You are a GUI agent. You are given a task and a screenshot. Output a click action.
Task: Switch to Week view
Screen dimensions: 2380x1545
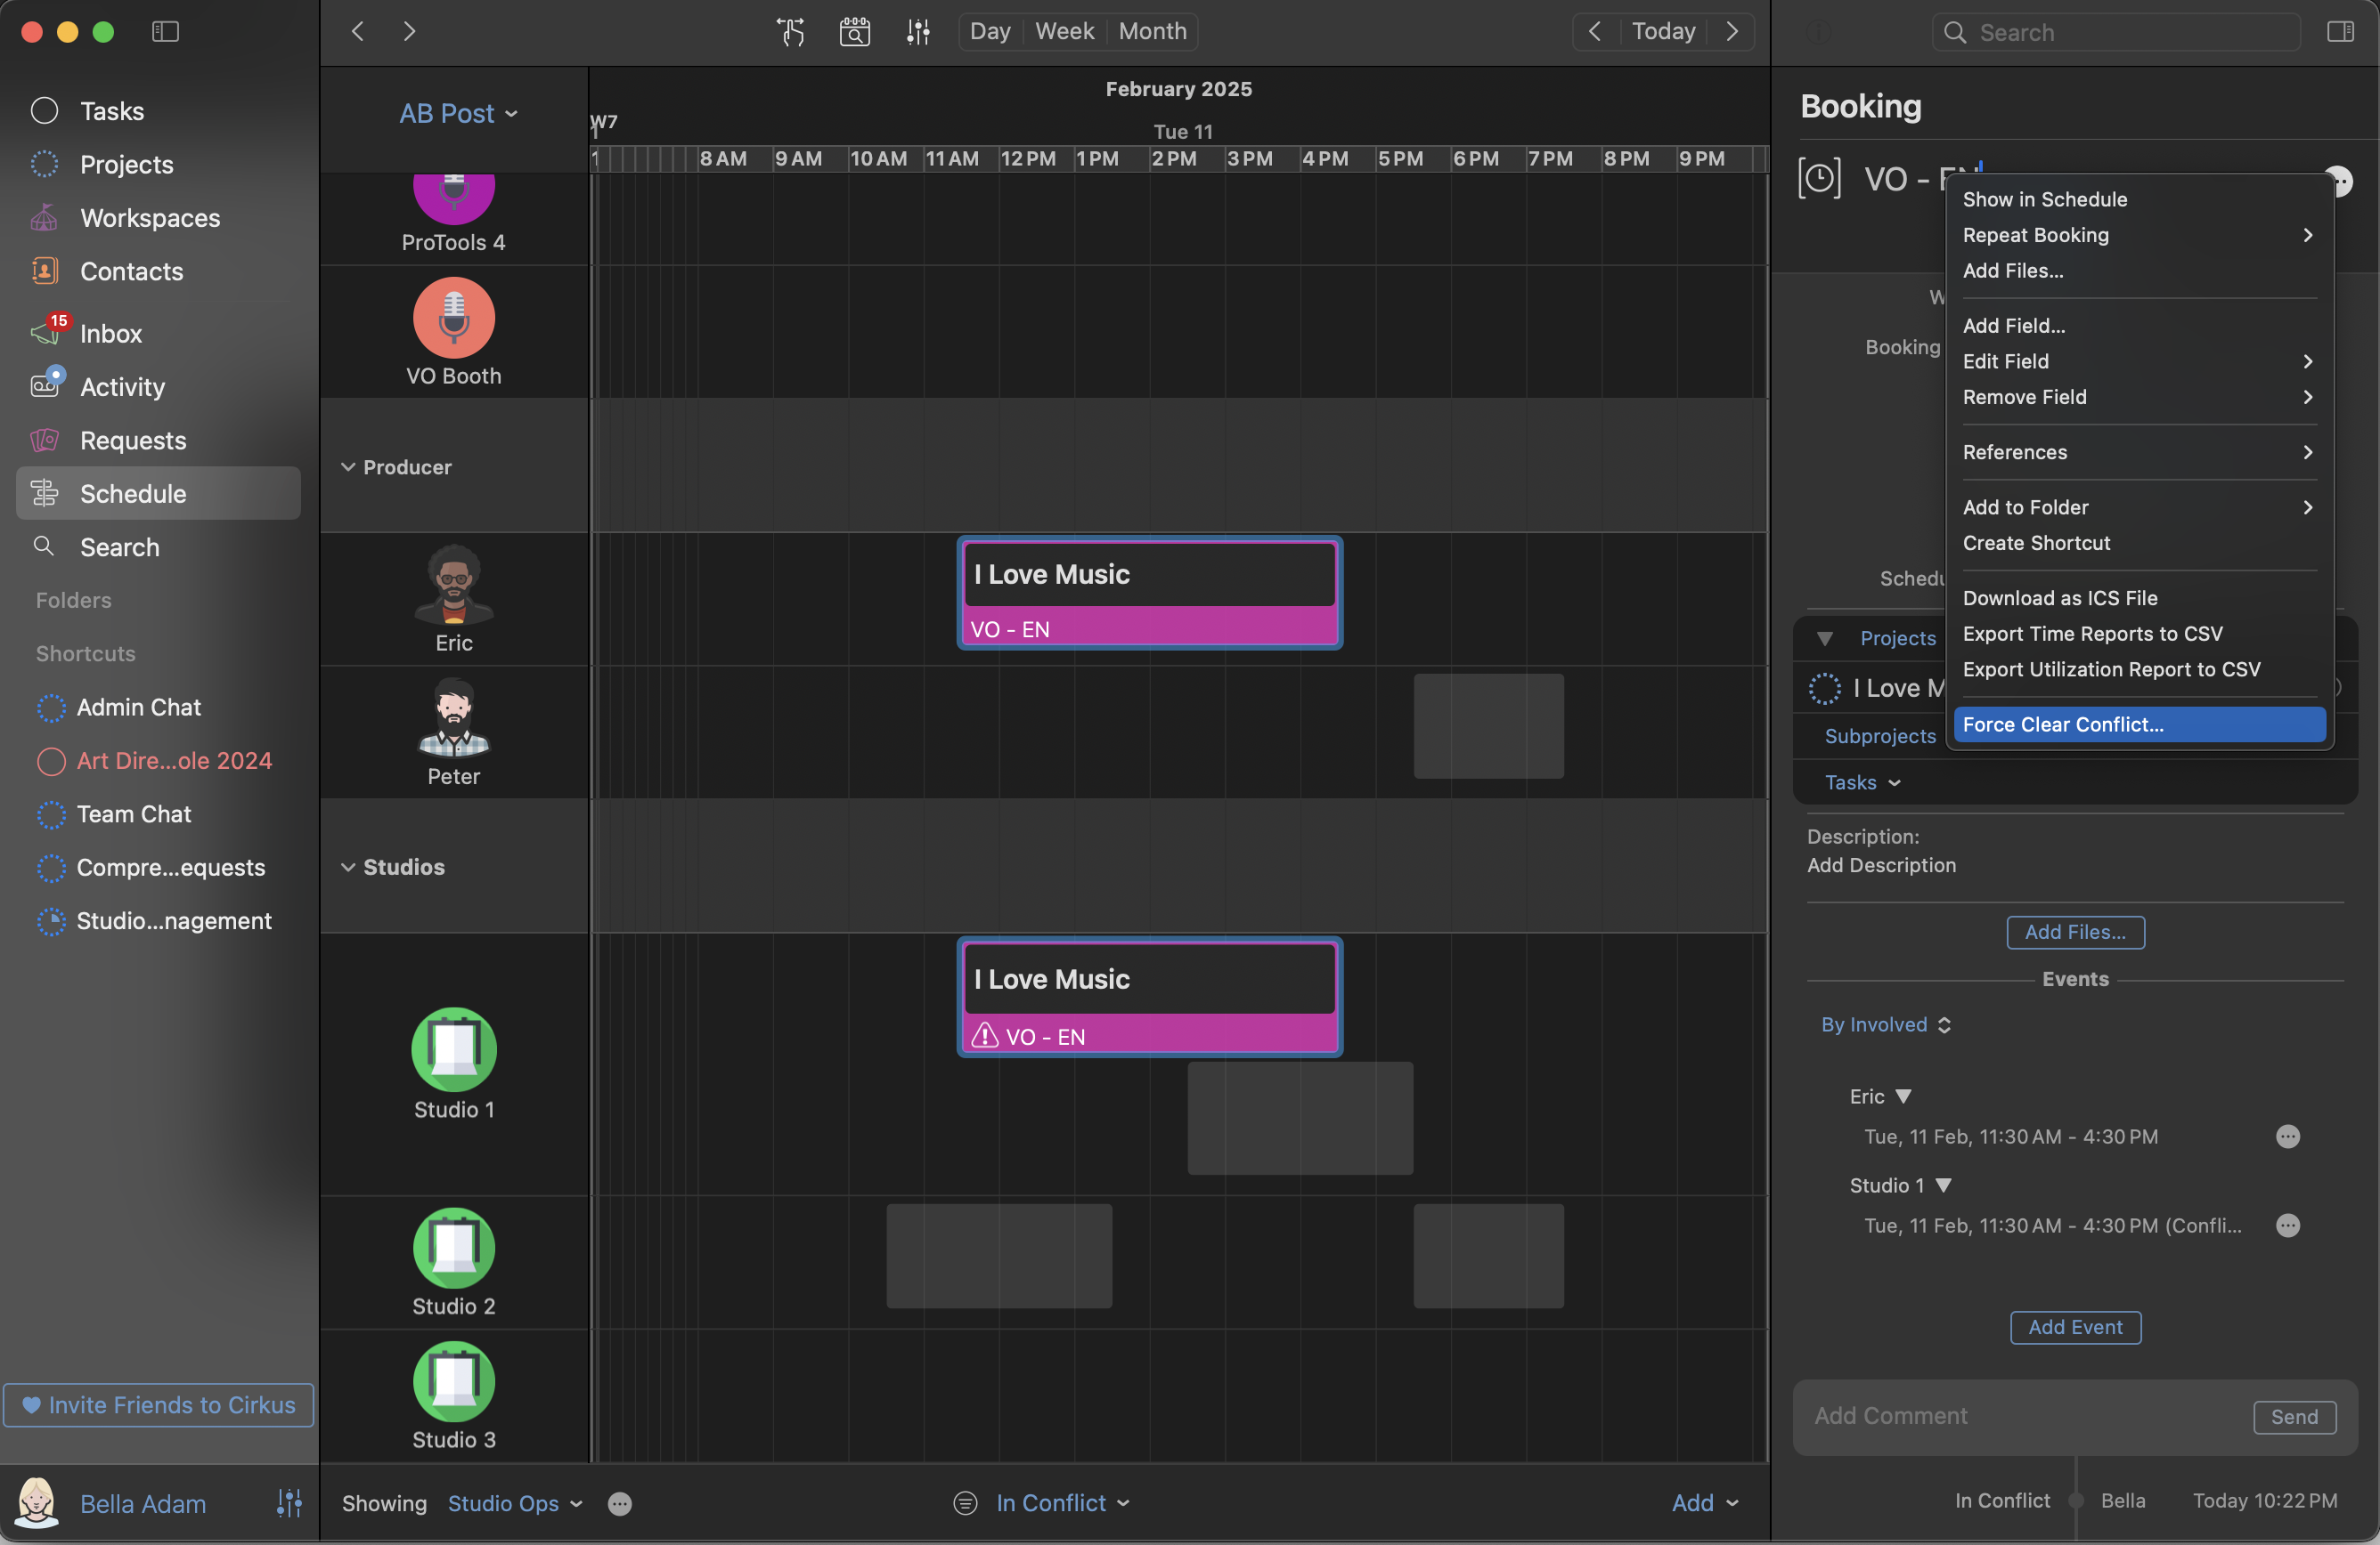point(1064,32)
